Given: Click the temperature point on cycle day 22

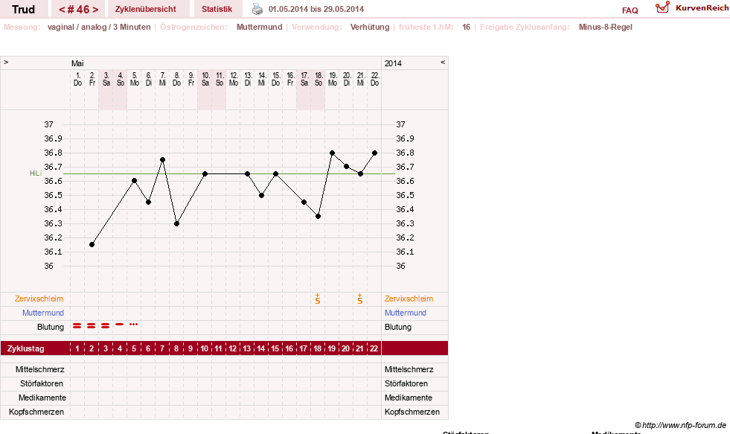Looking at the screenshot, I should click(x=375, y=153).
